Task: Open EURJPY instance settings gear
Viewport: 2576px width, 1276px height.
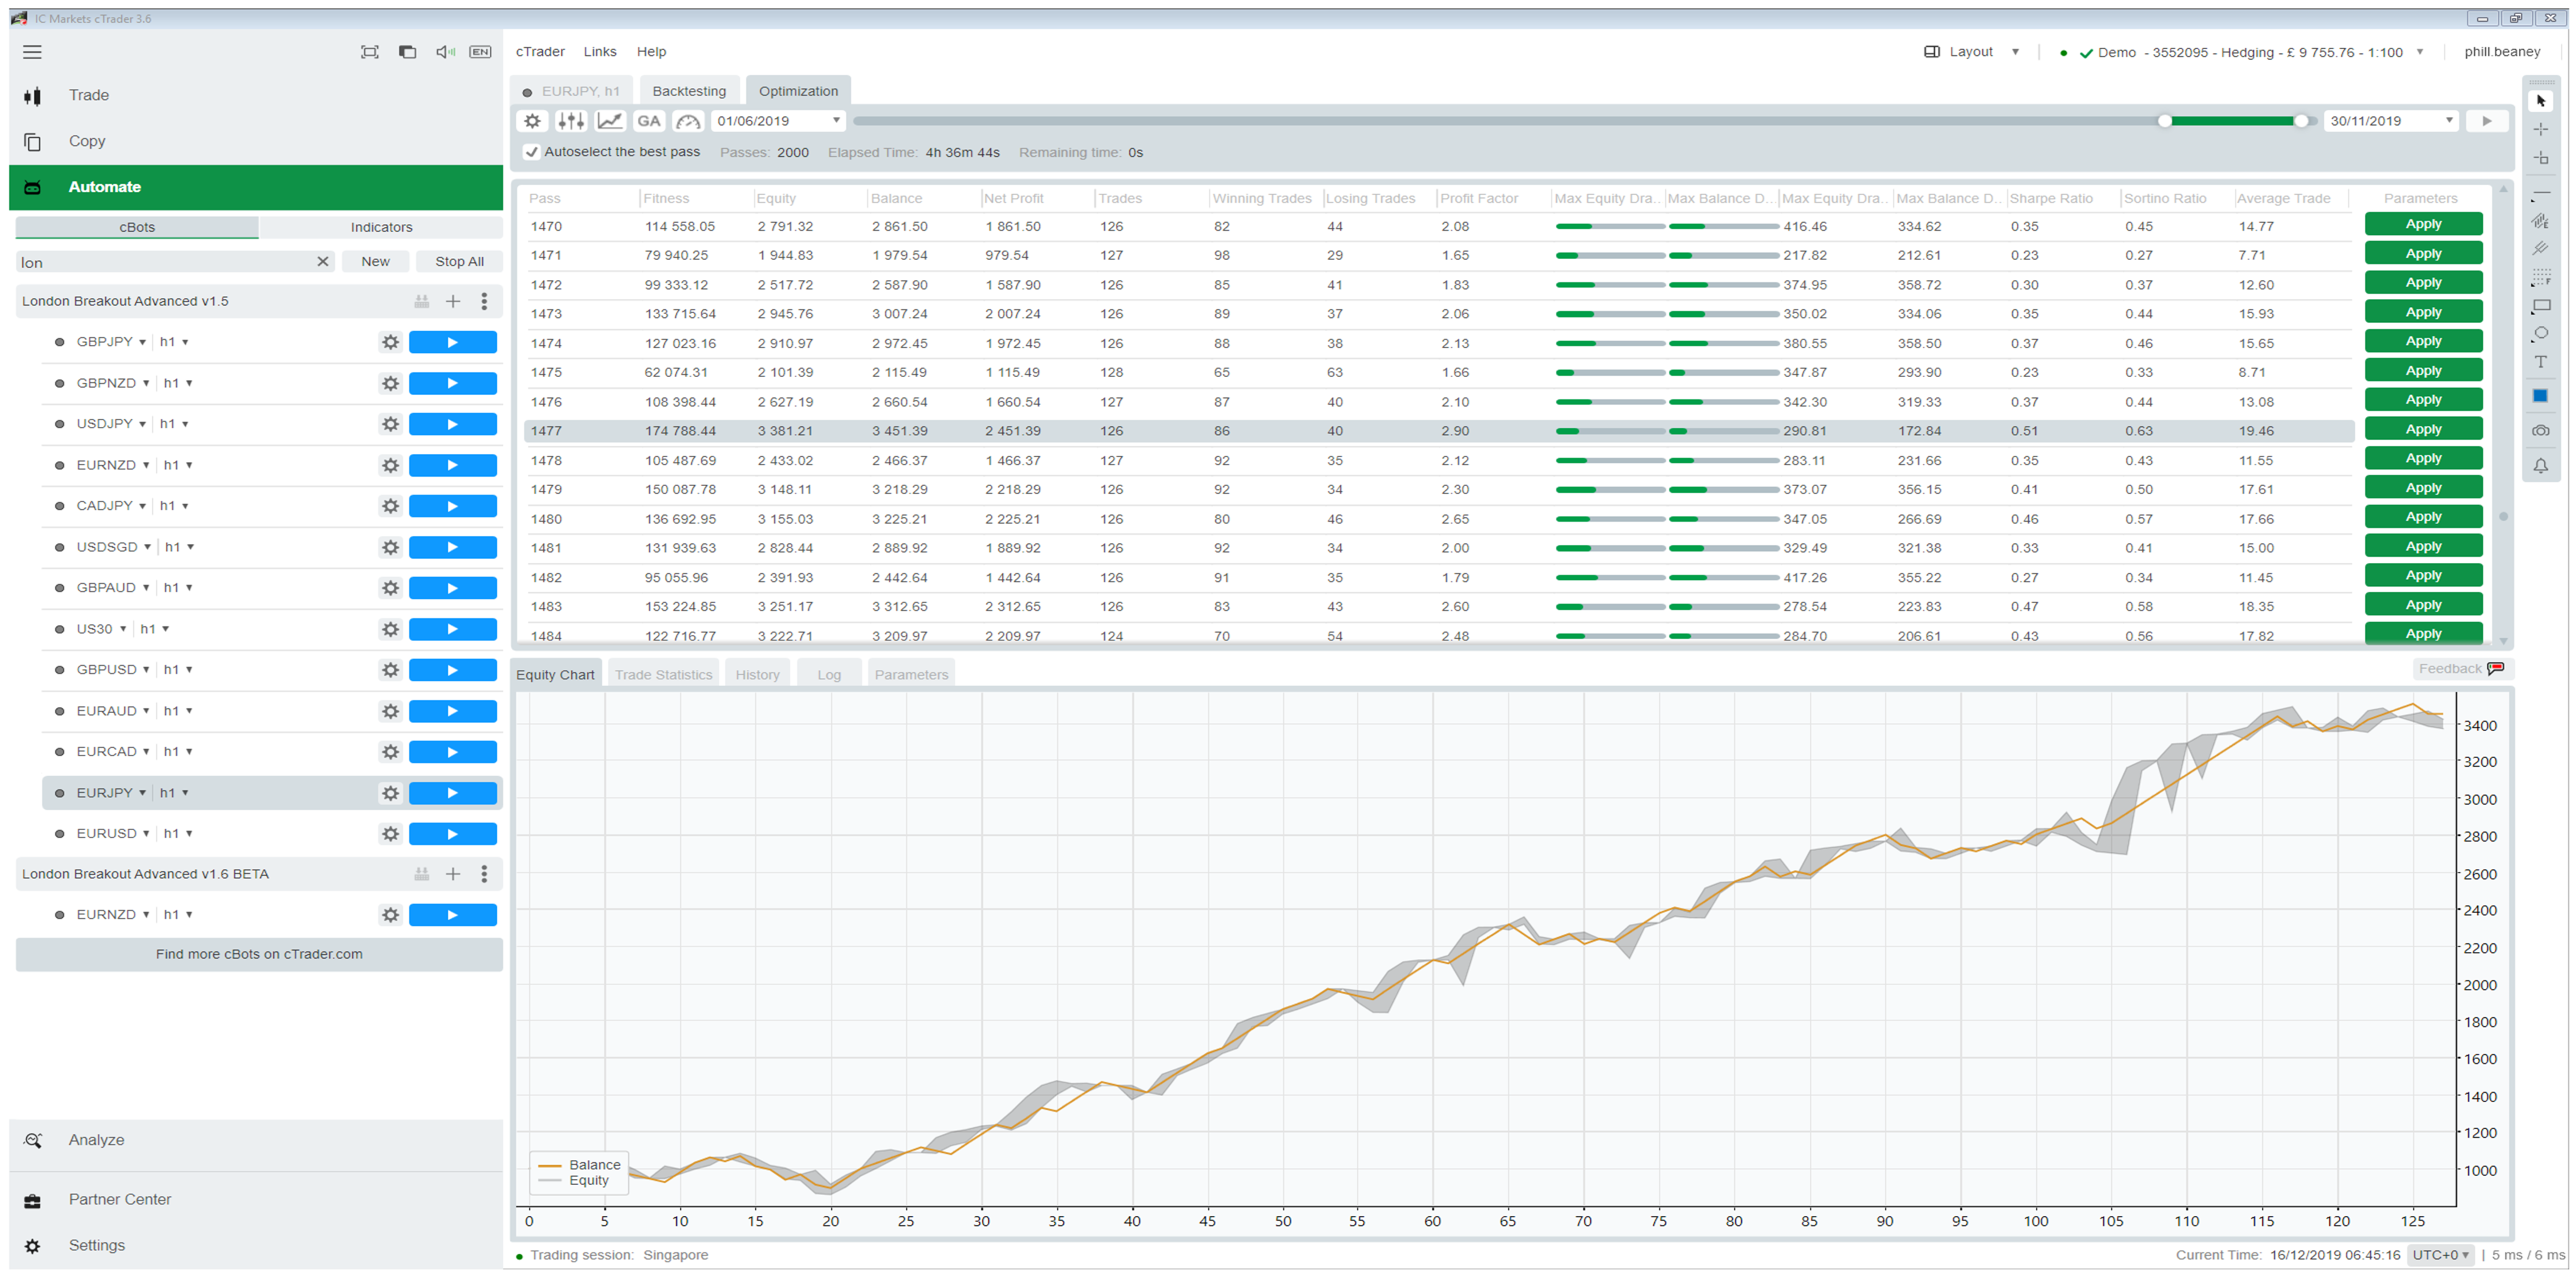Action: (x=390, y=793)
